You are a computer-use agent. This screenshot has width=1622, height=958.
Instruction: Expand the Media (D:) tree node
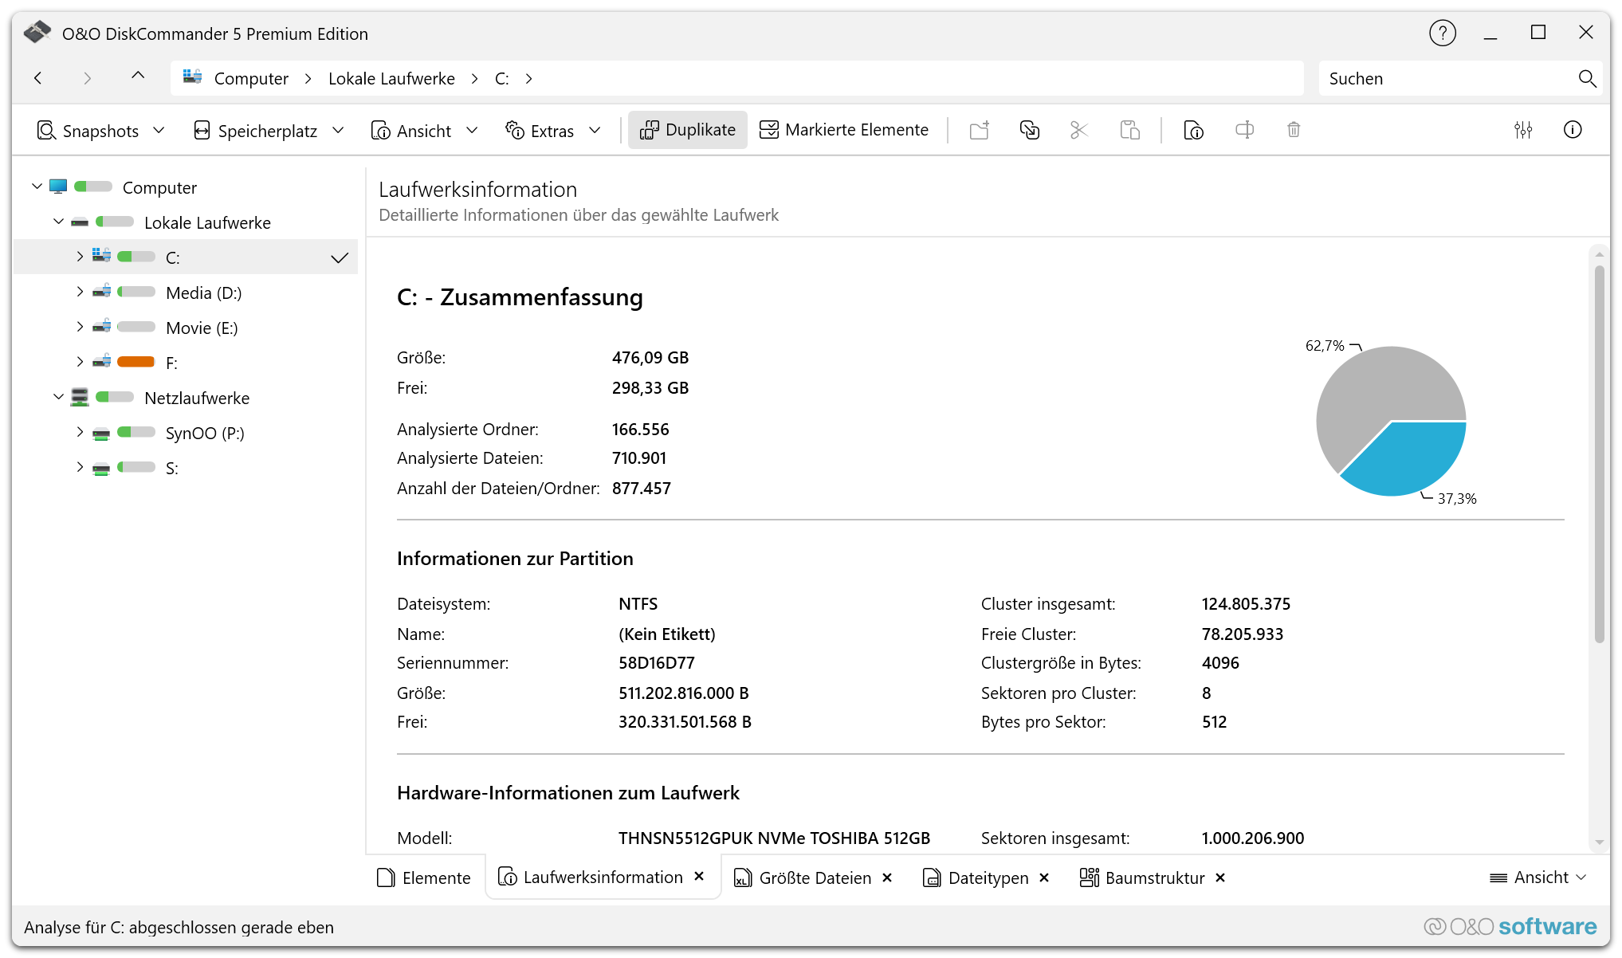coord(80,292)
